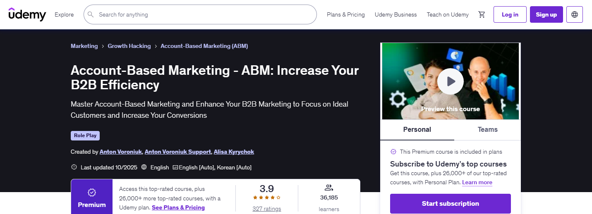
Task: Go to Marketing breadcrumb
Action: point(84,46)
